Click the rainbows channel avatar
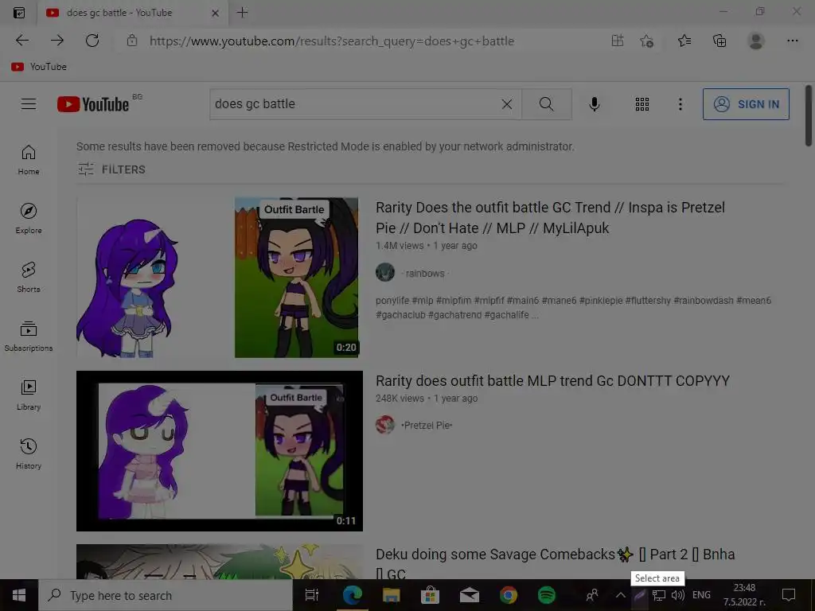Screen dimensions: 815x611 pos(385,272)
